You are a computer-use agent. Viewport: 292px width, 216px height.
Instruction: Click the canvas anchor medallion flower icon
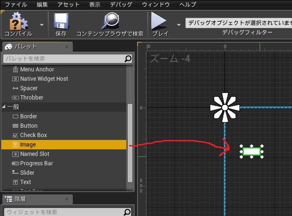(x=225, y=108)
